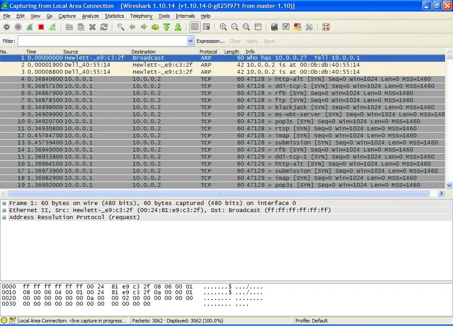Click the Help life-ring icon
The height and width of the screenshot is (326, 453).
[x=326, y=27]
